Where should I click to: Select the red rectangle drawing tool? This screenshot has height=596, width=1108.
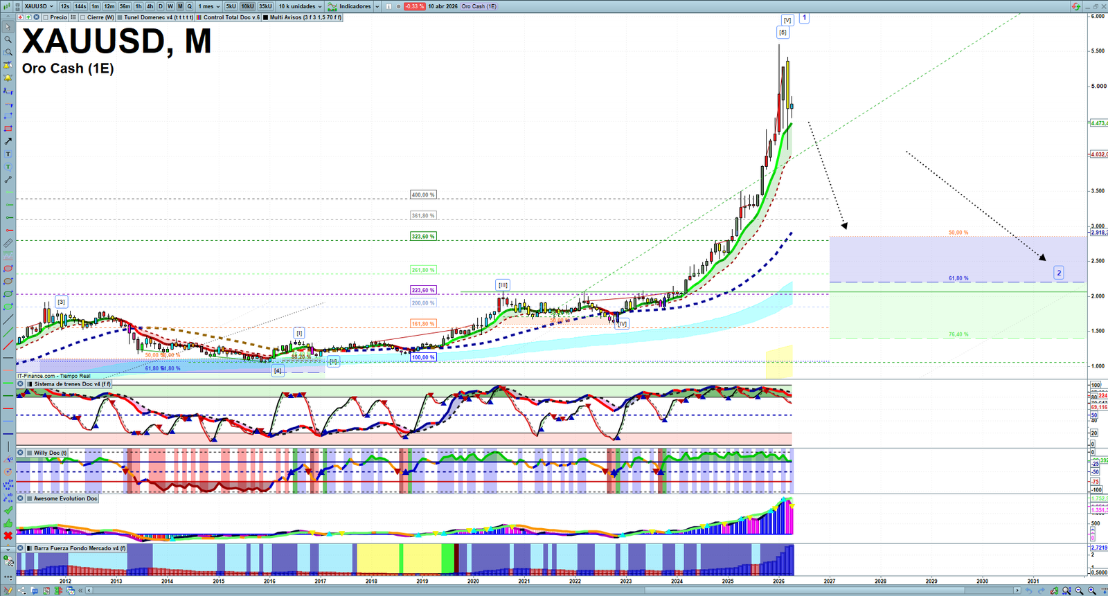point(8,129)
